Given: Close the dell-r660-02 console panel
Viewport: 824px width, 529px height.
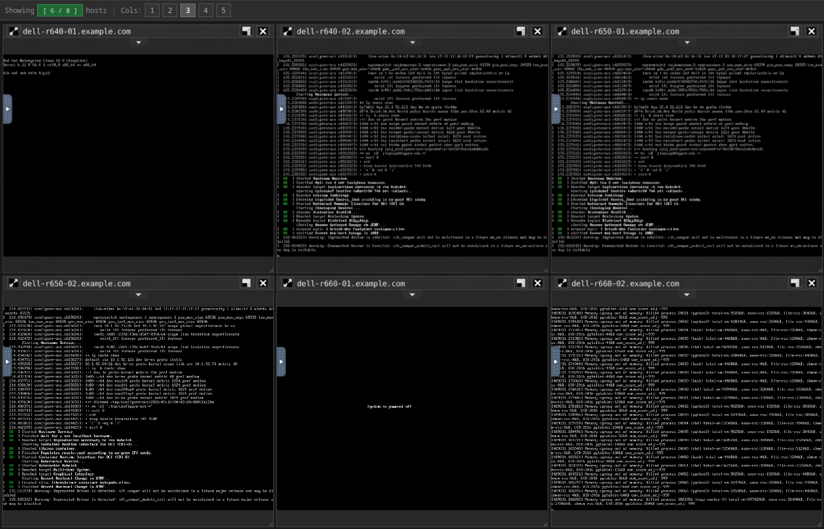Looking at the screenshot, I should pyautogui.click(x=812, y=283).
